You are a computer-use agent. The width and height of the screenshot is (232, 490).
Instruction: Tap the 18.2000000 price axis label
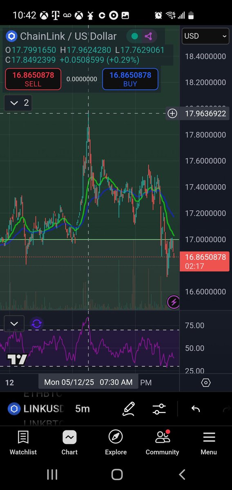pyautogui.click(x=205, y=82)
